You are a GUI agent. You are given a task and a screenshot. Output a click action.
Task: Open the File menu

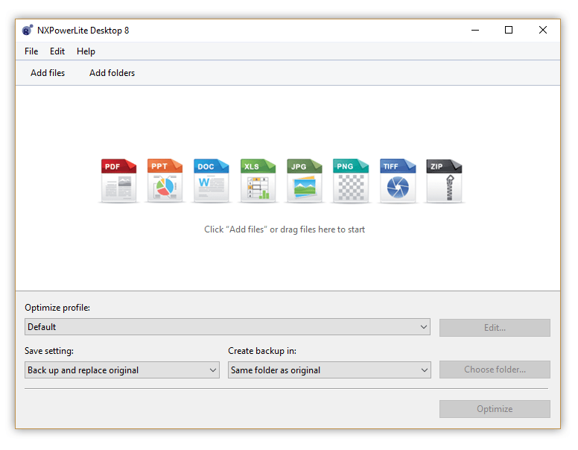click(31, 51)
